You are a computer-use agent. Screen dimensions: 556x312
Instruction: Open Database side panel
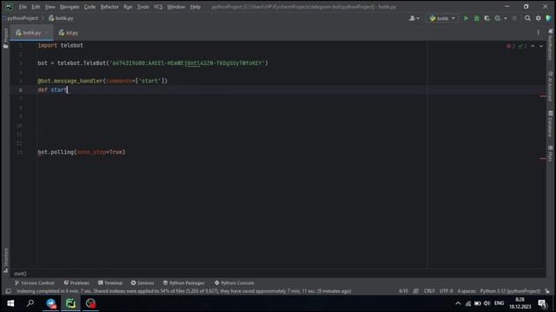(x=550, y=124)
